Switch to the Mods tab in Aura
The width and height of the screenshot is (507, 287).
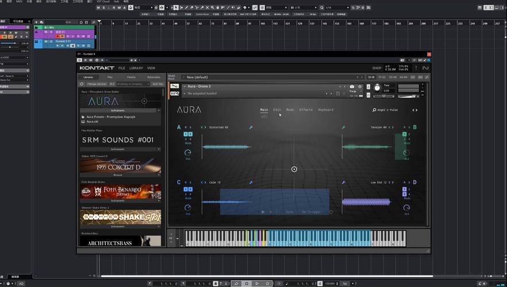tap(290, 110)
